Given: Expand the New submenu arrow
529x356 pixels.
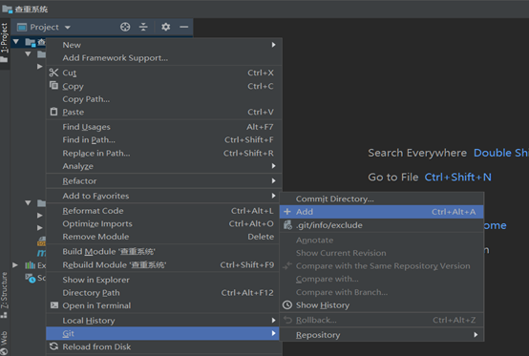Looking at the screenshot, I should [x=274, y=45].
